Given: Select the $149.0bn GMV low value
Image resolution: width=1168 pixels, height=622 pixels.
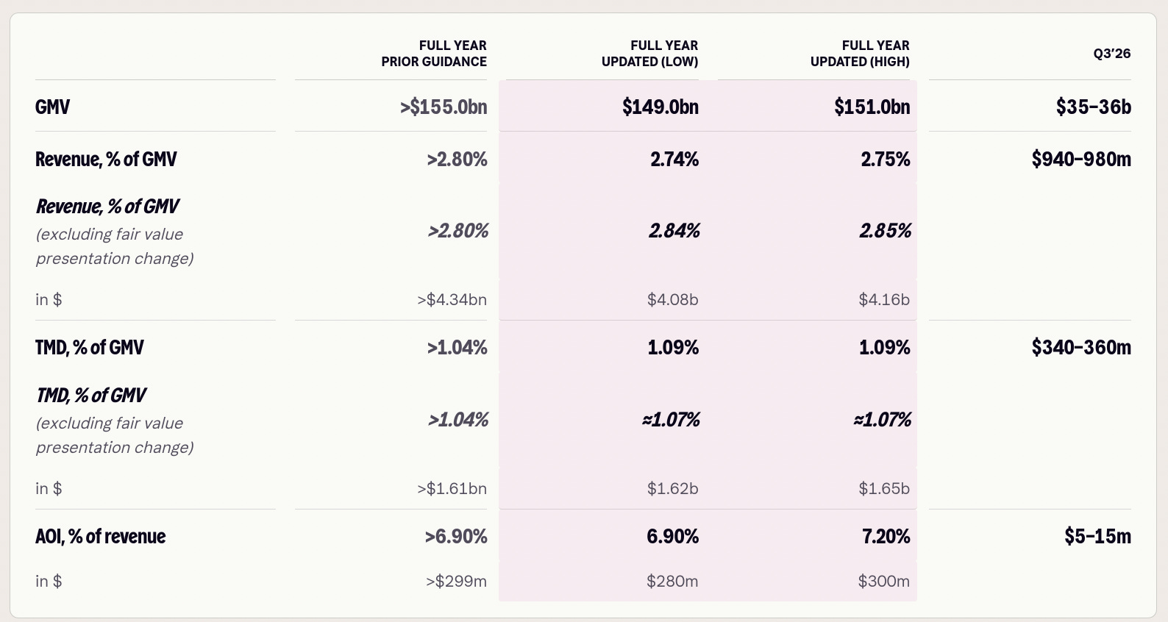Looking at the screenshot, I should [660, 107].
